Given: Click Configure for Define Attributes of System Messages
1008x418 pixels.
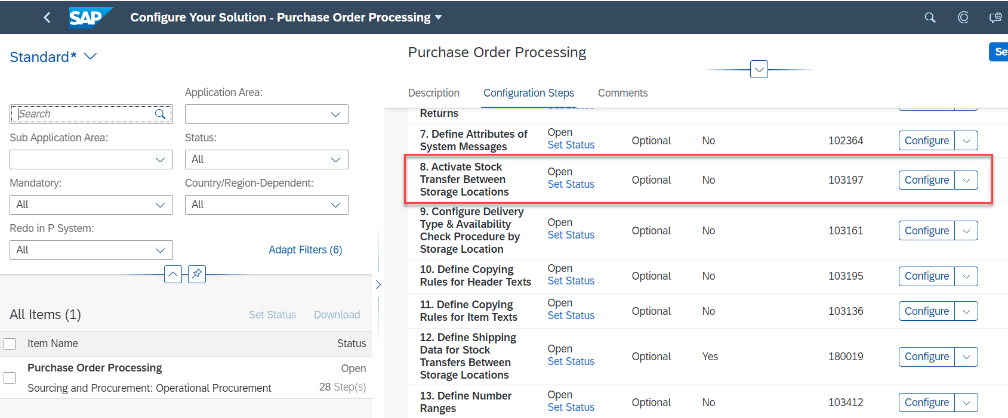Looking at the screenshot, I should [927, 141].
